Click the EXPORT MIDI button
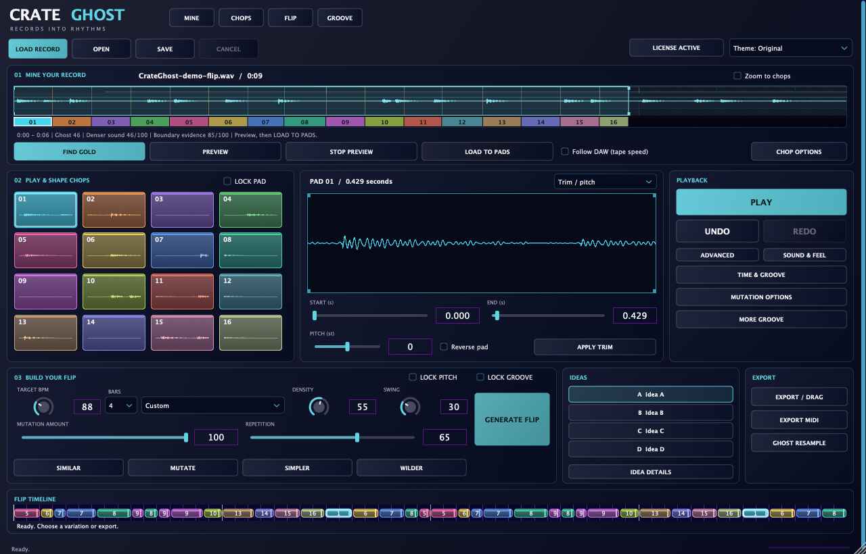Screen dimensions: 866x554 (x=799, y=420)
